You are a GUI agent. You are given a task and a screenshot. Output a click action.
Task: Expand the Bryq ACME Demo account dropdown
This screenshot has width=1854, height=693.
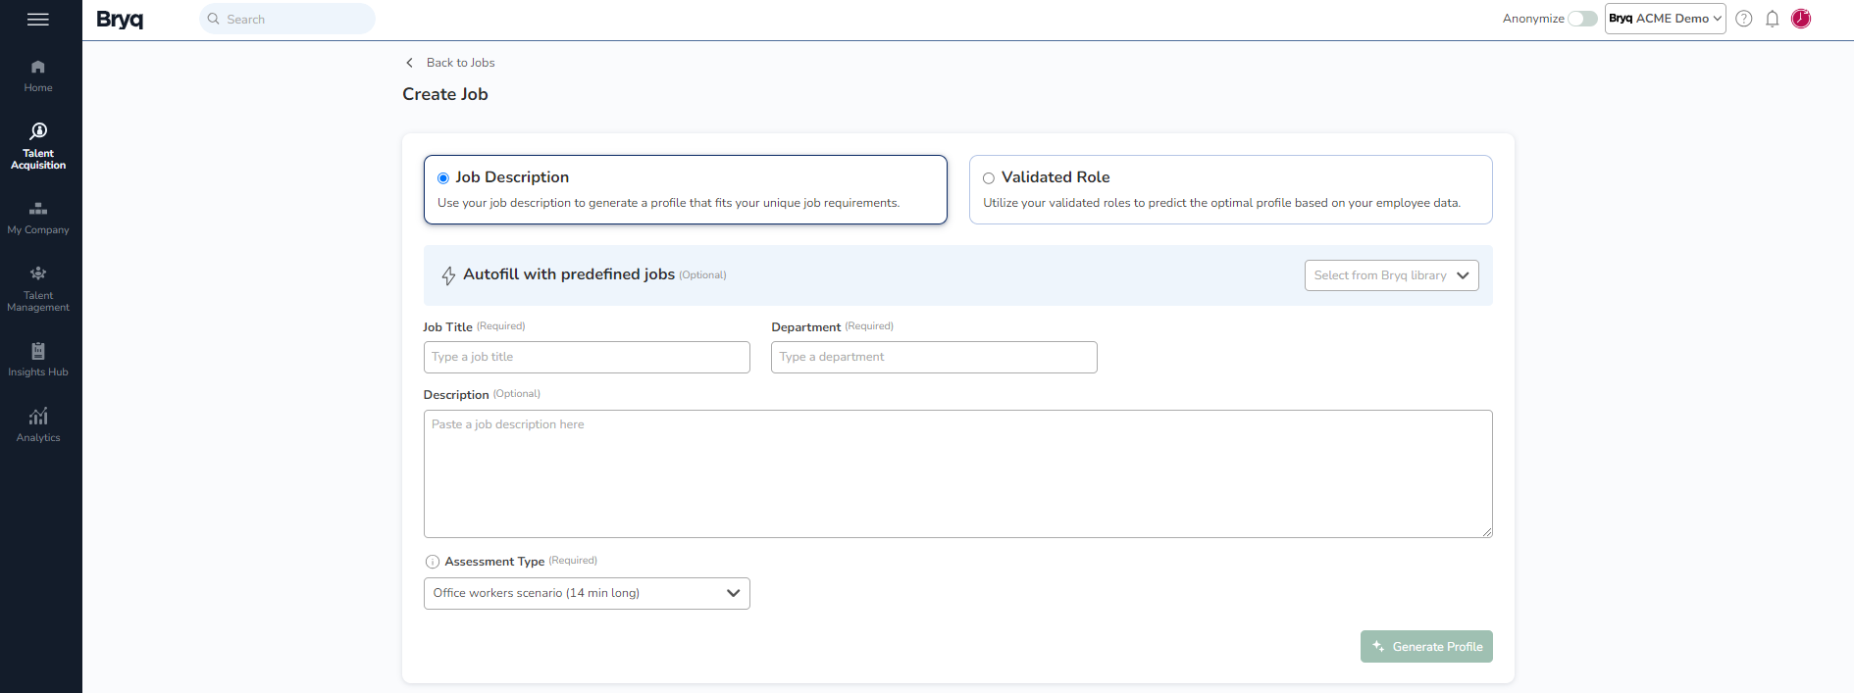tap(1665, 19)
